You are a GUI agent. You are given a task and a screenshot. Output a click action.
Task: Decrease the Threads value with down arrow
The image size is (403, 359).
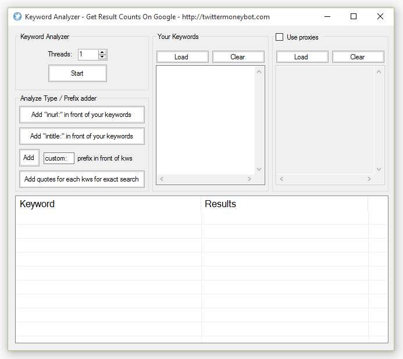pos(102,57)
